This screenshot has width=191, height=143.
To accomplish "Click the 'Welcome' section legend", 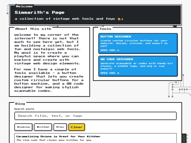I will tap(24, 6).
